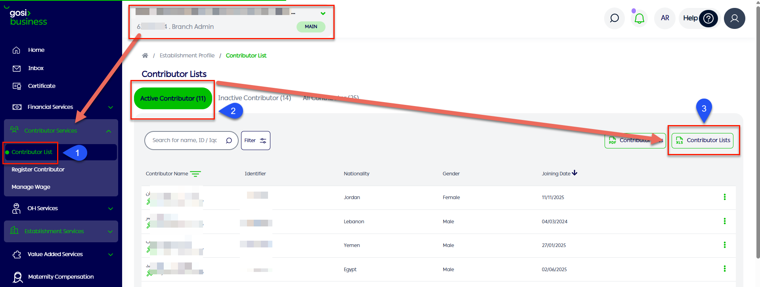
Task: Click the Help question mark icon
Action: click(x=708, y=19)
